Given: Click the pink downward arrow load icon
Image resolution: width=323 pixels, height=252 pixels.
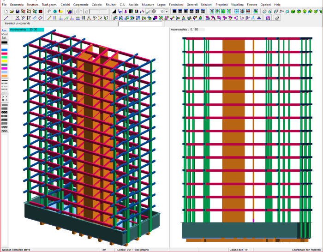Looking at the screenshot, I should (x=126, y=11).
